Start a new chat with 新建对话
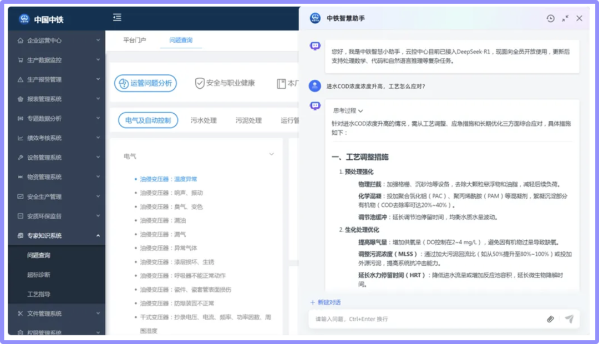 326,302
